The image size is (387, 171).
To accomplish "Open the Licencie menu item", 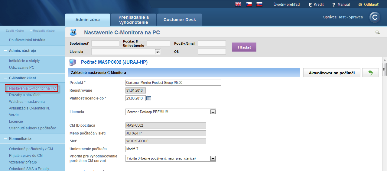I will coord(16,122).
